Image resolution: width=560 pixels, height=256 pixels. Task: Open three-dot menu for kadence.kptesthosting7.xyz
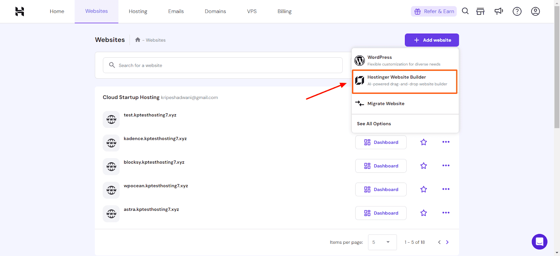[446, 142]
